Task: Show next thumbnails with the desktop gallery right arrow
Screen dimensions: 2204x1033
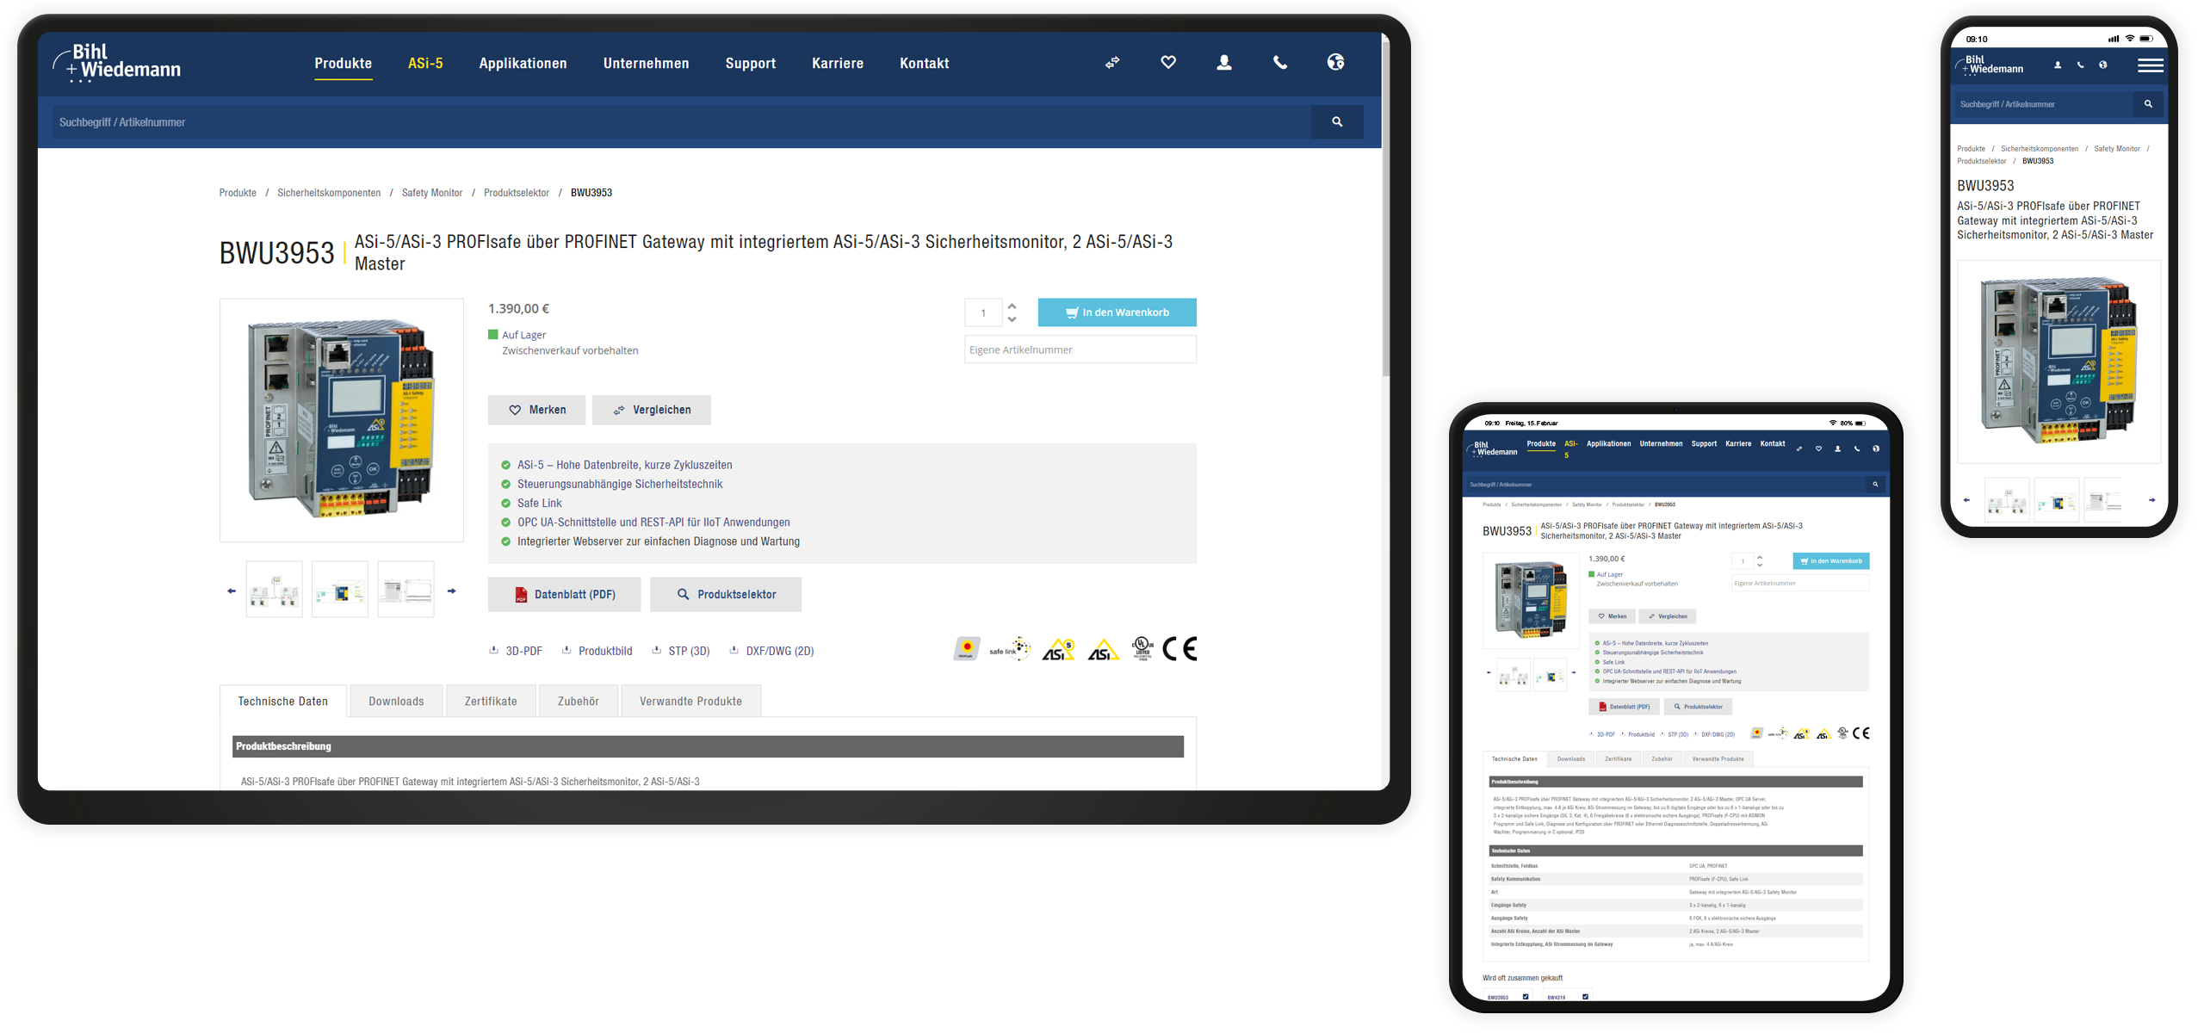Action: pyautogui.click(x=451, y=591)
